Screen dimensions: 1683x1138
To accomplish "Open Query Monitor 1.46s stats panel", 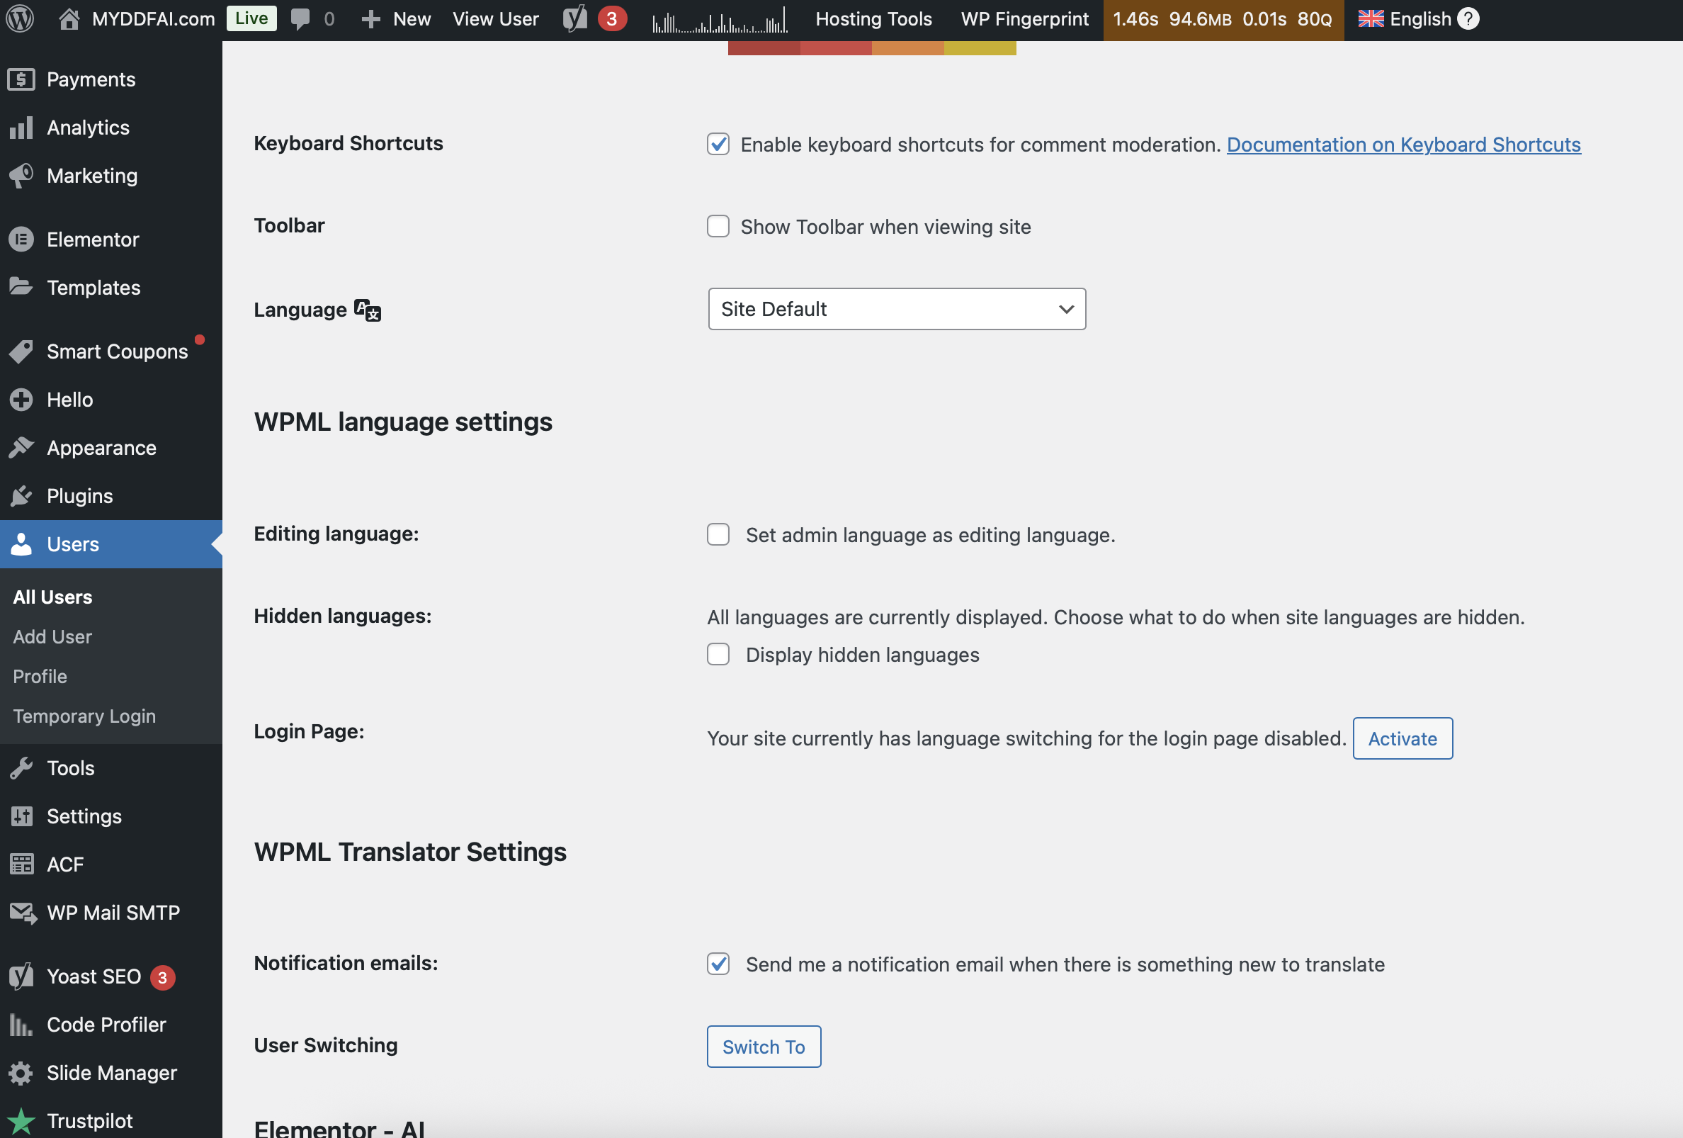I will (x=1223, y=19).
